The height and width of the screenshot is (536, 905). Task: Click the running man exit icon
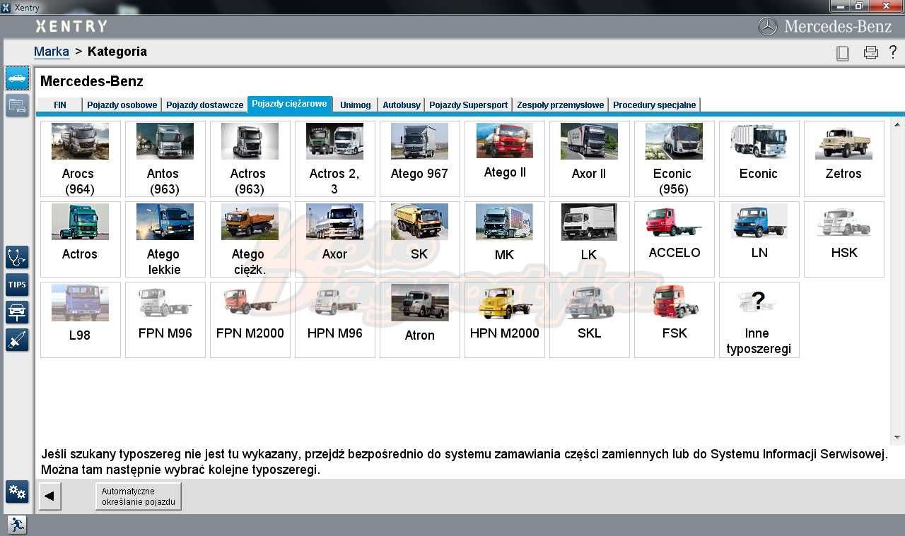(17, 525)
